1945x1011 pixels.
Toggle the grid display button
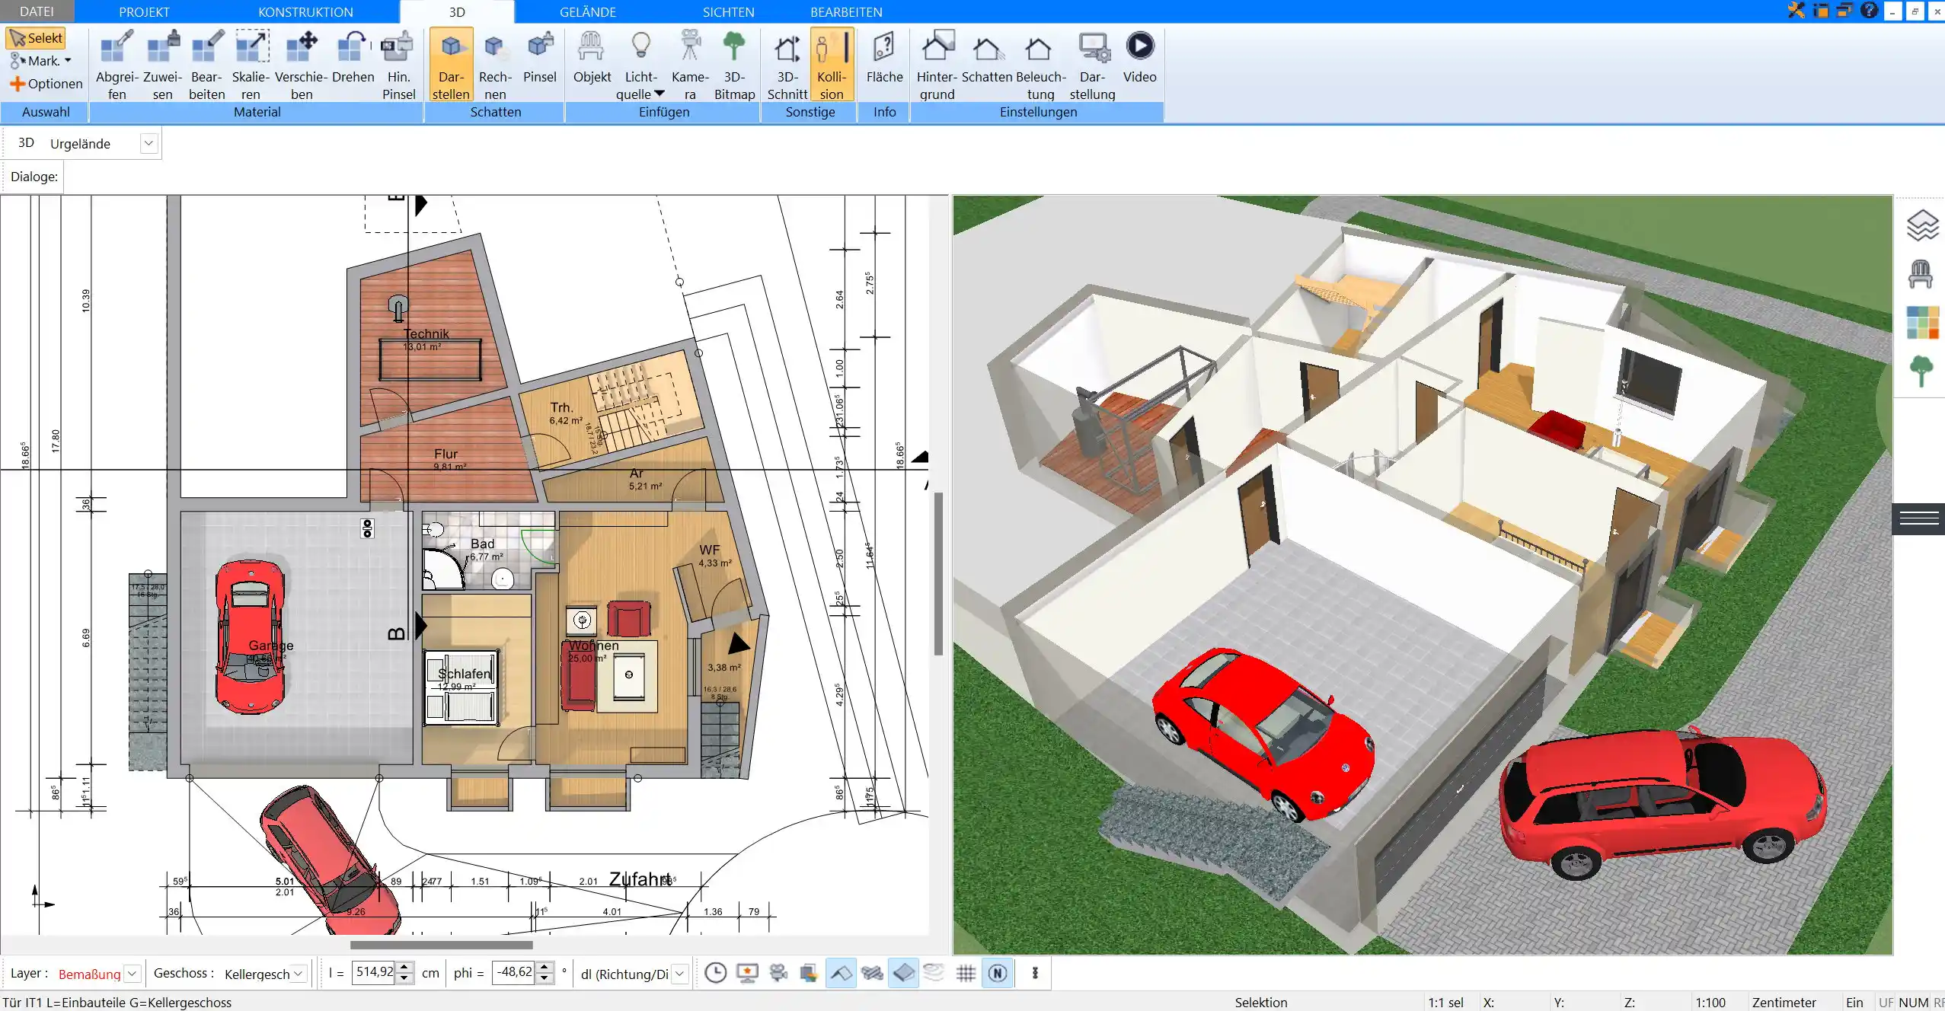(966, 973)
